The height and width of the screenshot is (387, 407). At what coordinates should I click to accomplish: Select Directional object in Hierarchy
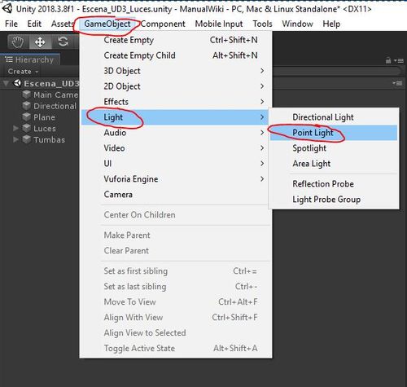click(x=55, y=106)
